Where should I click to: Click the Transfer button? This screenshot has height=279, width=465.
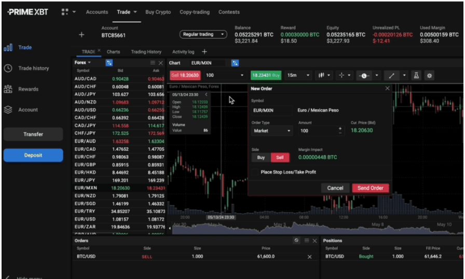33,134
